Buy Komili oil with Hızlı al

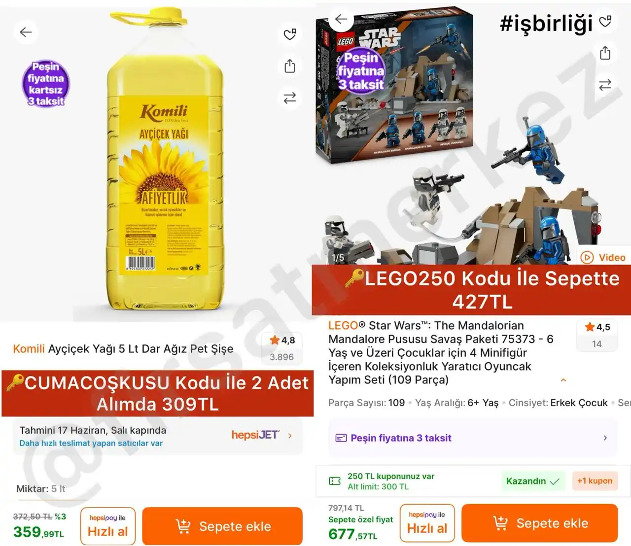(x=107, y=526)
